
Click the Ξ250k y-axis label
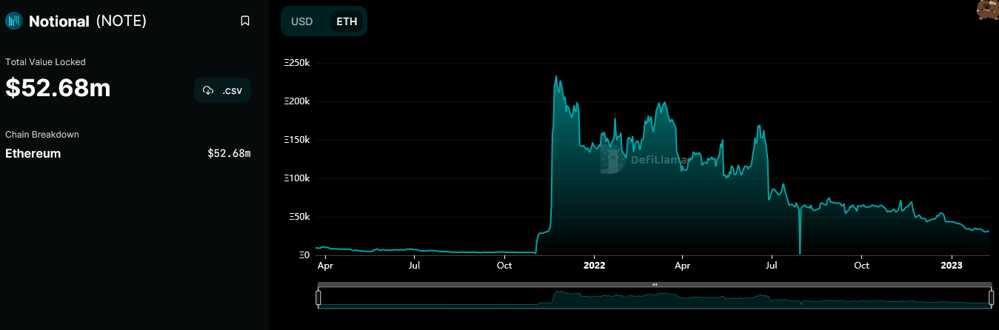[x=297, y=64]
